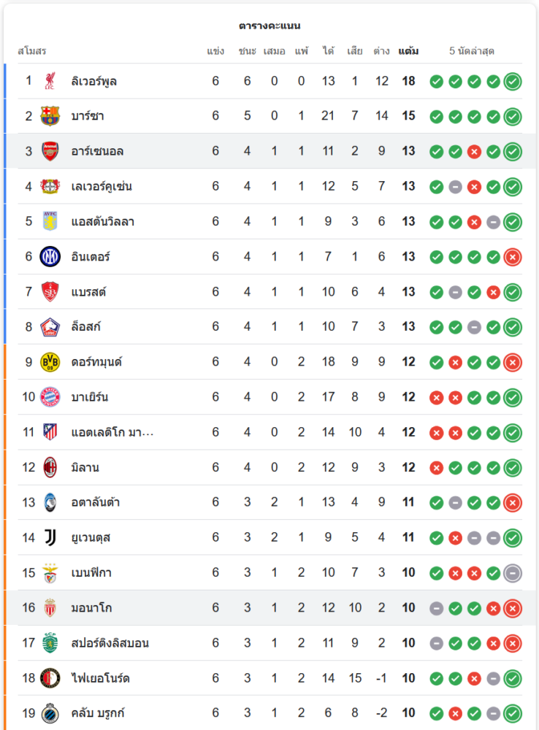Click Liverpool's latest match win indicator
539x730 pixels.
tap(513, 81)
